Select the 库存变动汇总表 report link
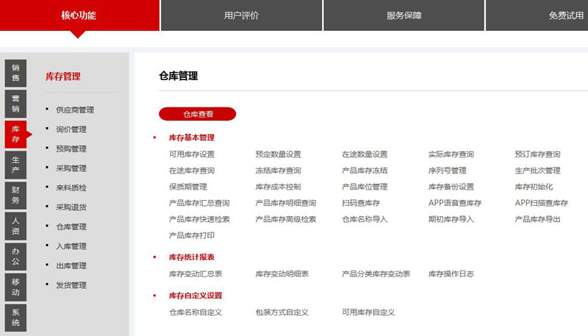Screen dimensions: 588x336 [x=196, y=274]
